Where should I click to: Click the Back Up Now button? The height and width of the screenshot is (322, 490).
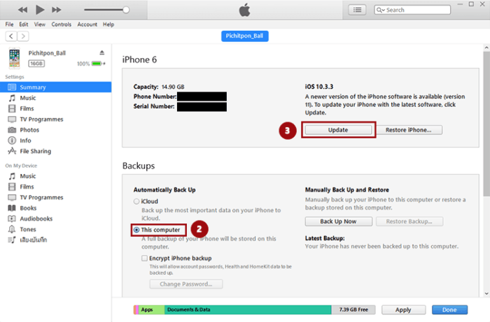338,221
